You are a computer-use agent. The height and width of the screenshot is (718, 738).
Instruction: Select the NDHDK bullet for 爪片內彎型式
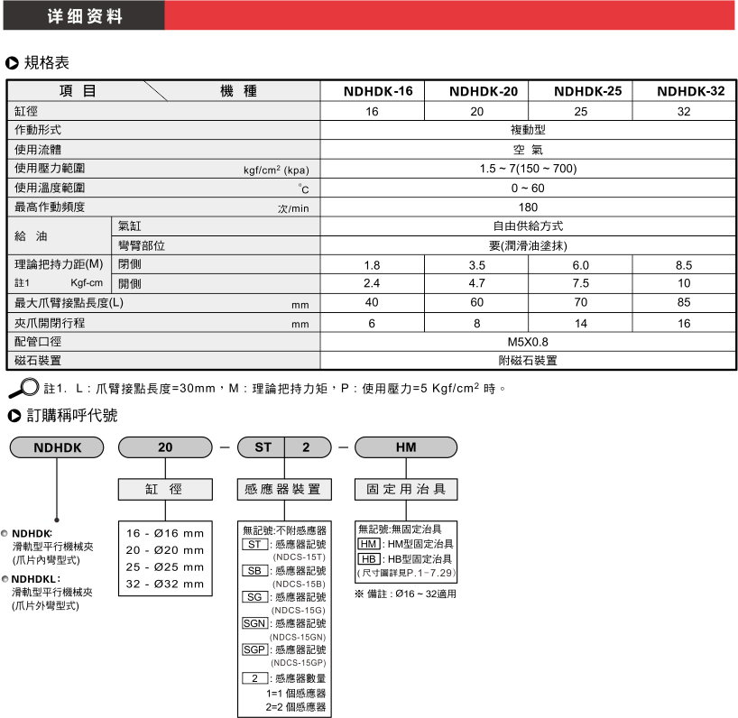[5, 533]
